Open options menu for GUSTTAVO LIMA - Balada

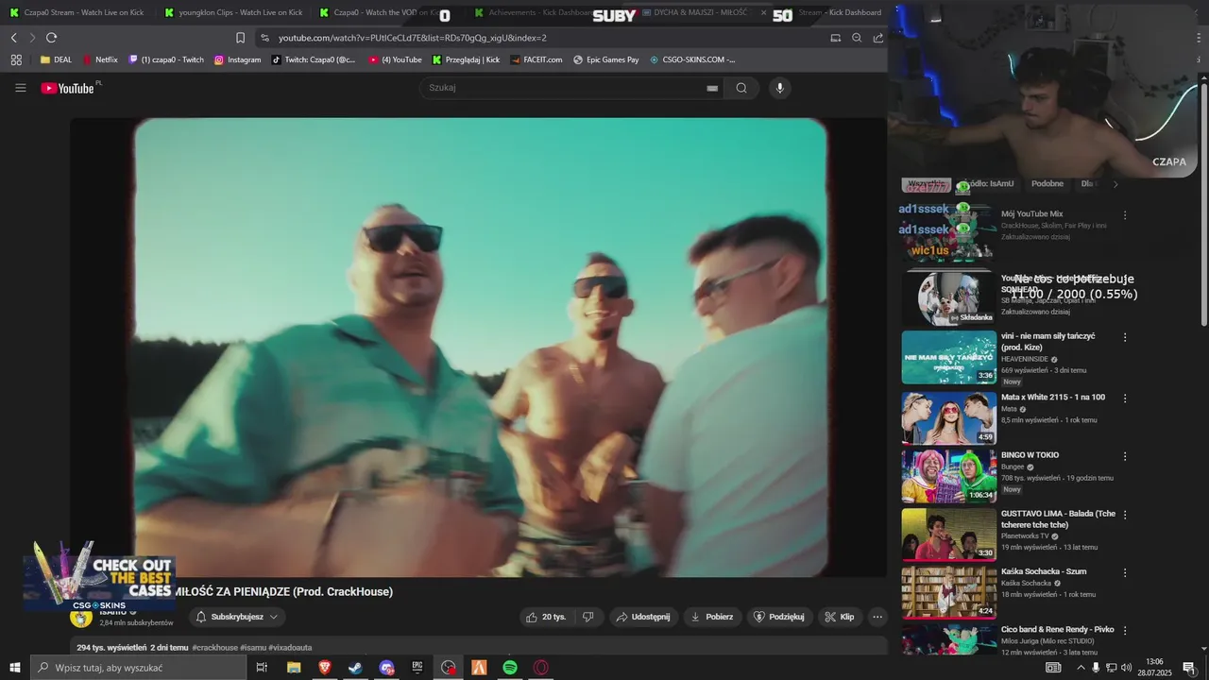(x=1125, y=515)
